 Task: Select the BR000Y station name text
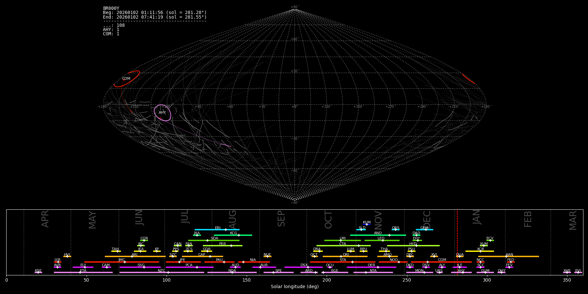[111, 8]
